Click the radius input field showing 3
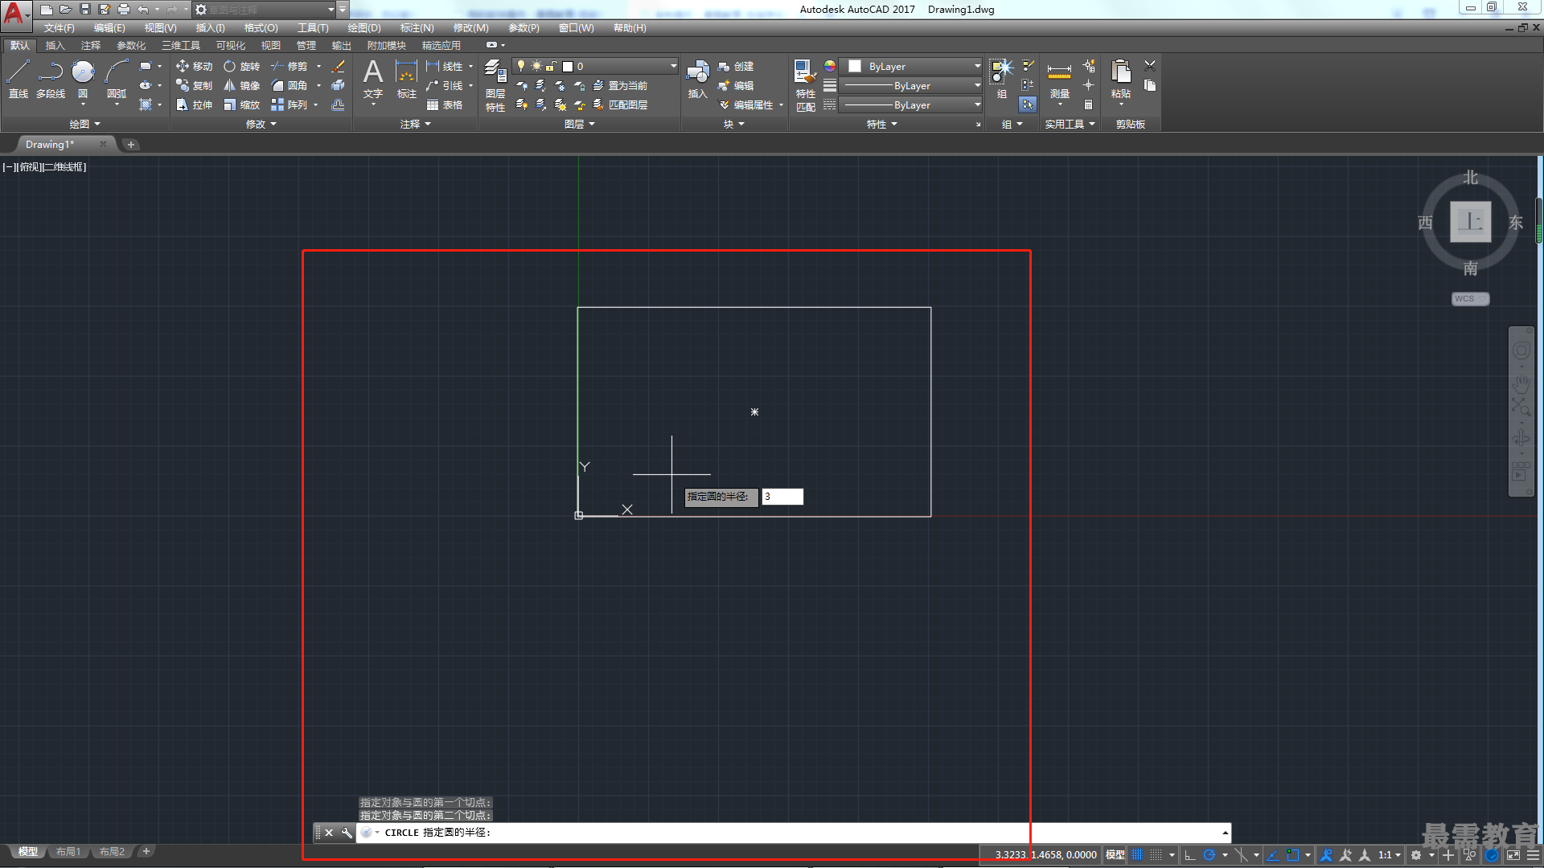Viewport: 1544px width, 868px height. [x=782, y=497]
